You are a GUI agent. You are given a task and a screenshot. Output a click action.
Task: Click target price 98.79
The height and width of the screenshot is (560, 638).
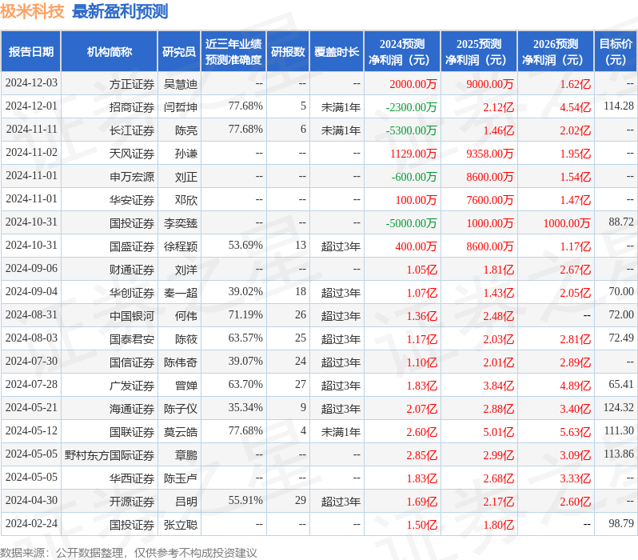coord(621,523)
